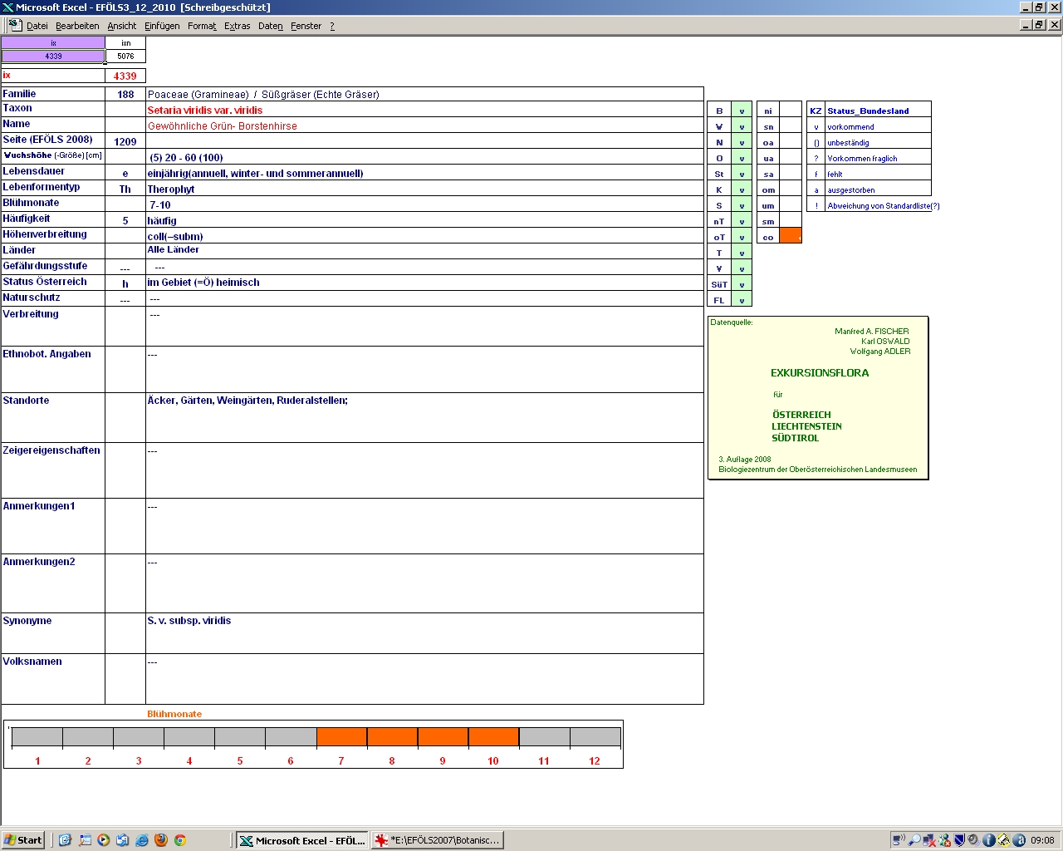This screenshot has width=1063, height=851.
Task: Switch to E:\EFÖLS2007\Botanisc taskbar button
Action: tap(438, 840)
